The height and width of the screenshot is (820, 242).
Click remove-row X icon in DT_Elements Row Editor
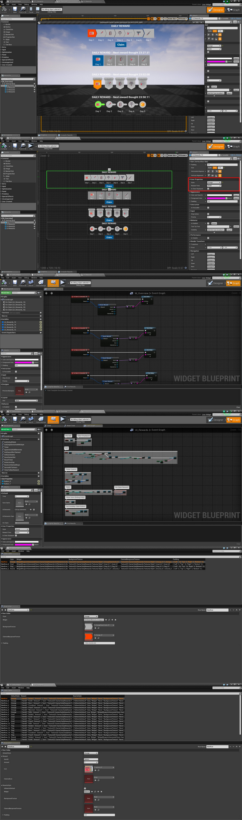[x=5, y=747]
